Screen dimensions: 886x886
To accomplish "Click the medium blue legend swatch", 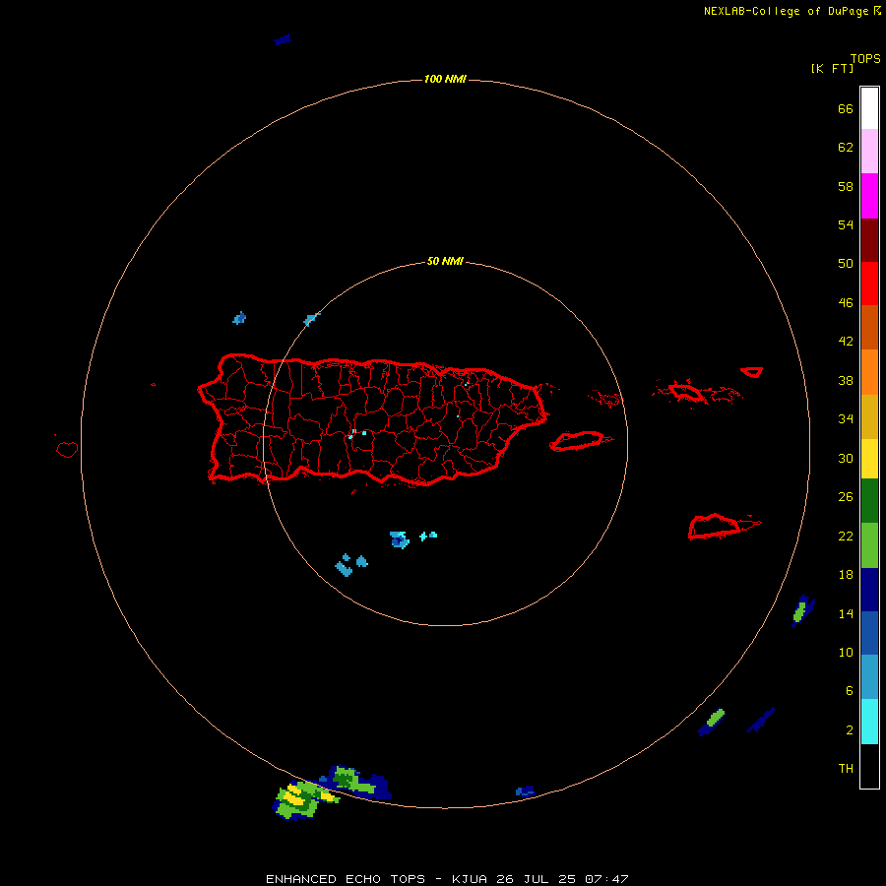I will coord(869,633).
